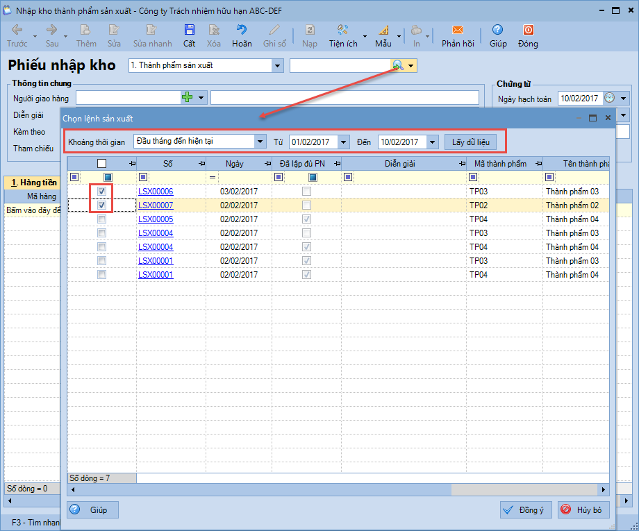
Task: Expand the Thành phẩm sản xuất type dropdown
Action: (x=278, y=65)
